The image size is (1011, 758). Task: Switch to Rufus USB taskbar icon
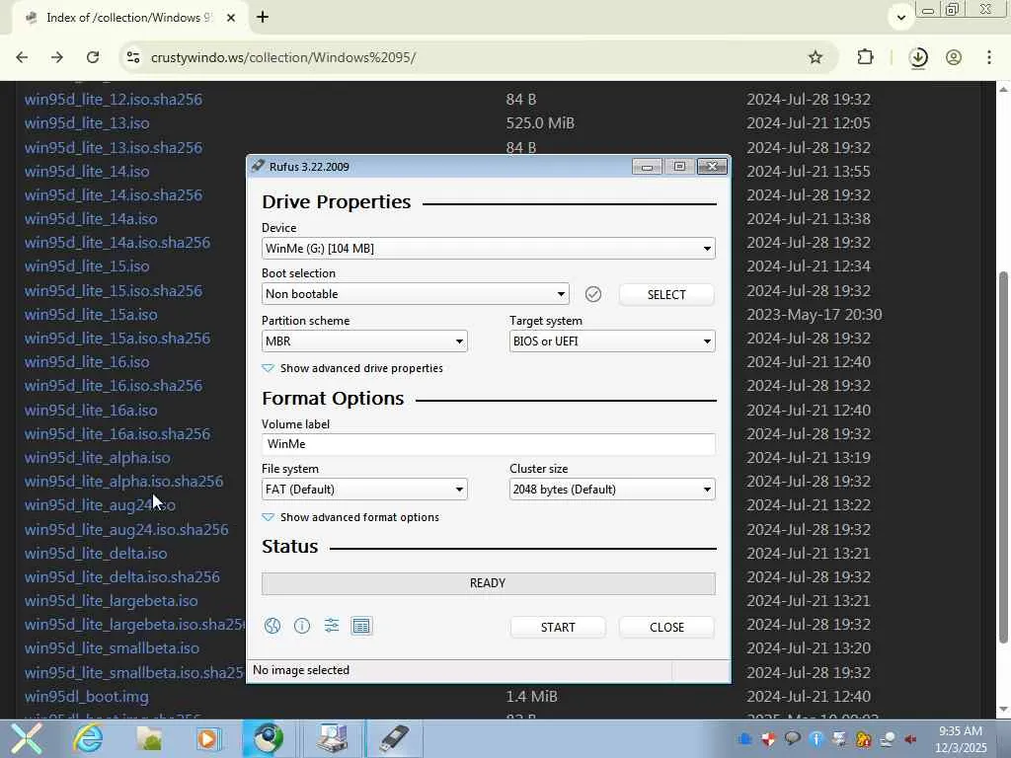click(x=394, y=738)
